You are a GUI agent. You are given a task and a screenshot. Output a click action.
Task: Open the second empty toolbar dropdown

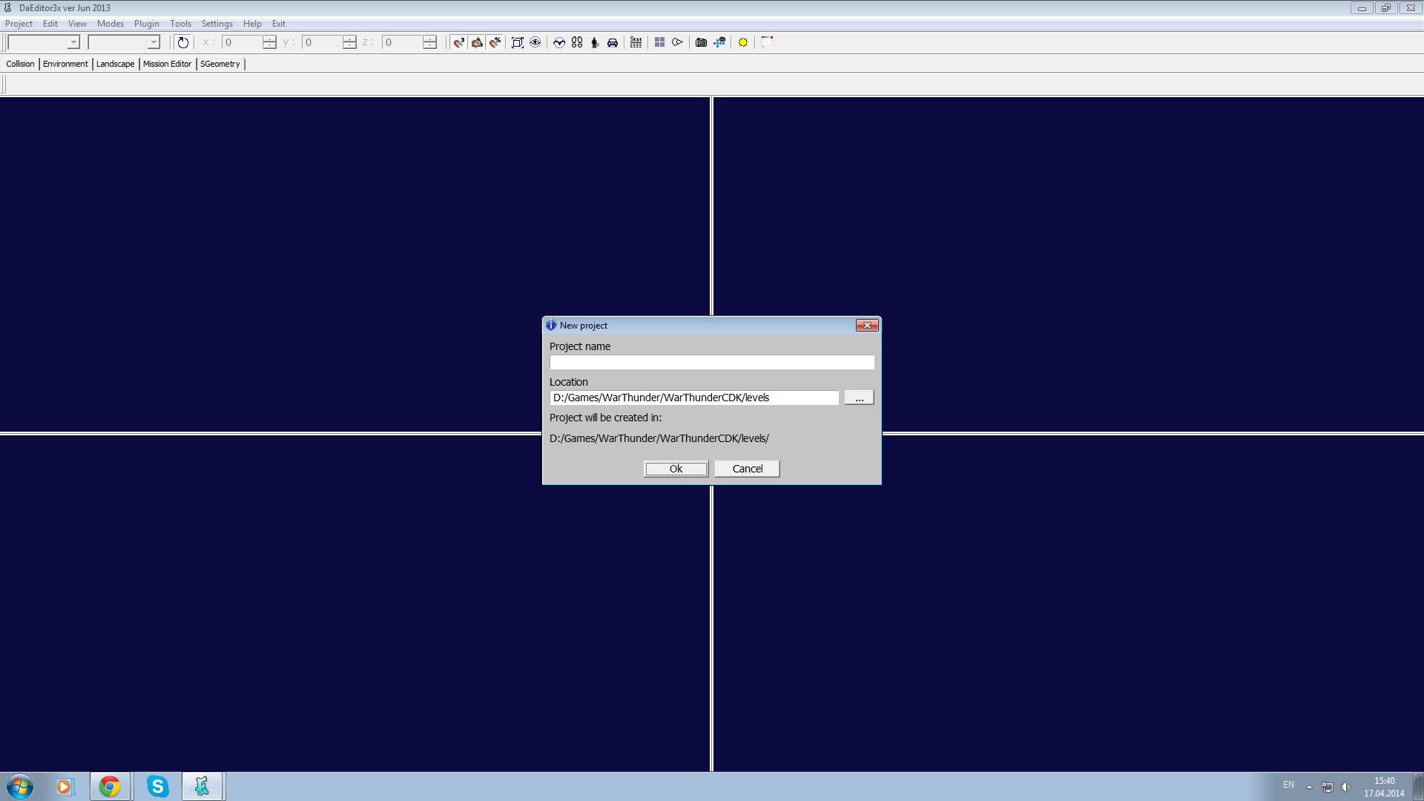pyautogui.click(x=124, y=42)
